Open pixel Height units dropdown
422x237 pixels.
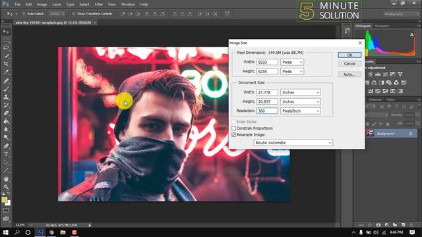(x=292, y=72)
